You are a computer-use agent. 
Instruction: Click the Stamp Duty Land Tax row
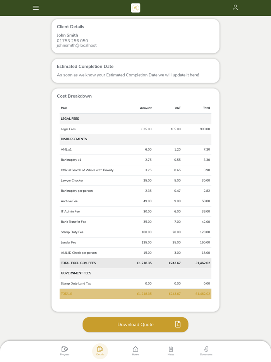135,283
